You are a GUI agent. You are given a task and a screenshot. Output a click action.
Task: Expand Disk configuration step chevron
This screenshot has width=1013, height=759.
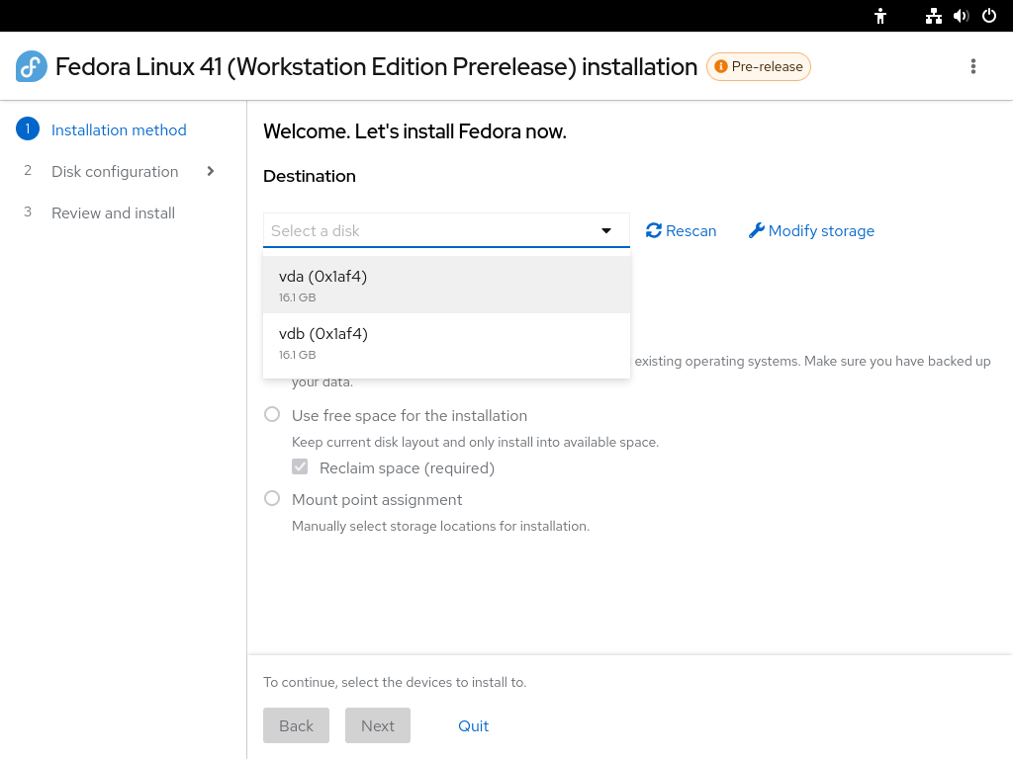pos(210,171)
